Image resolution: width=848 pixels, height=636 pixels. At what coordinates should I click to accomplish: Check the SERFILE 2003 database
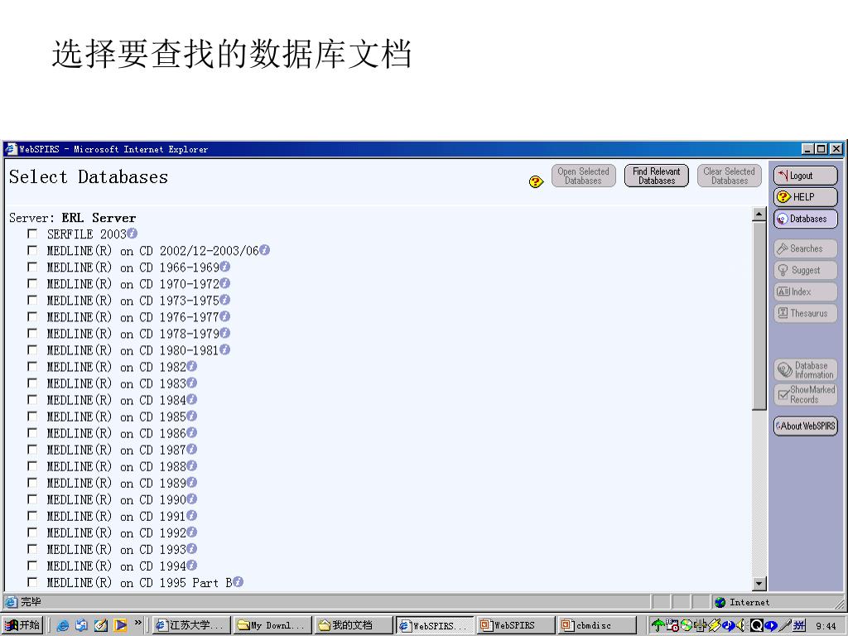32,234
